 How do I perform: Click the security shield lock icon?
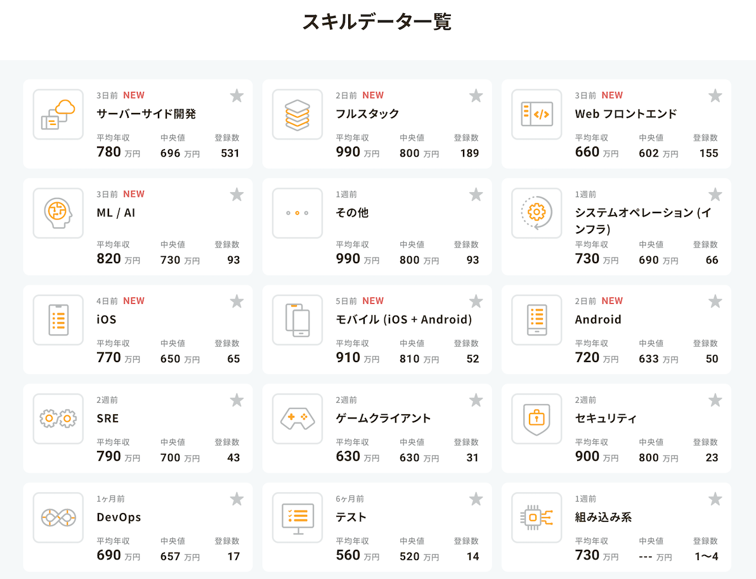point(537,419)
